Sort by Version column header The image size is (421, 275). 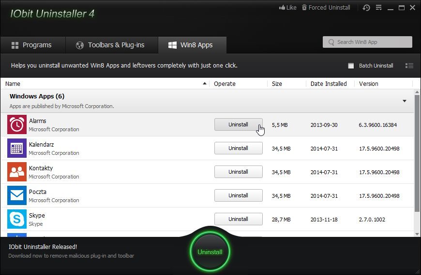[x=383, y=84]
